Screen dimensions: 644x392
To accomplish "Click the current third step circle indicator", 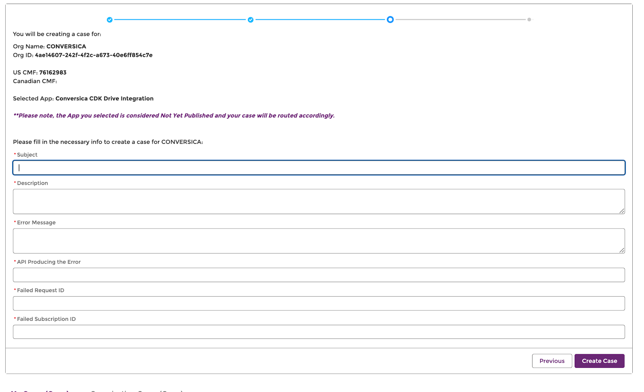I will [x=390, y=20].
